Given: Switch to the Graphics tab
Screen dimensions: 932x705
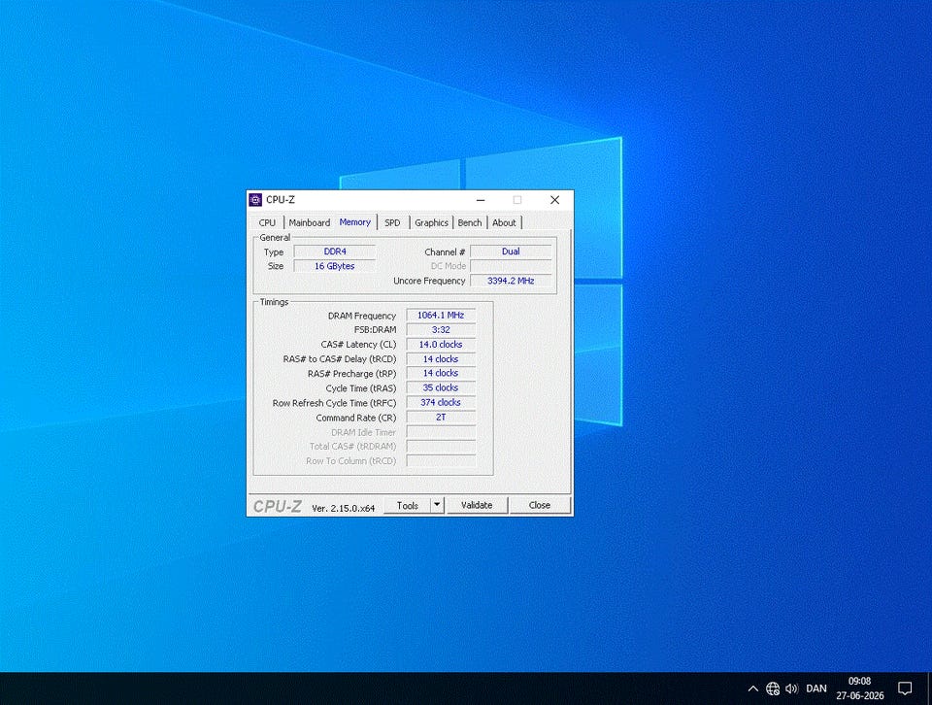Looking at the screenshot, I should (x=431, y=222).
